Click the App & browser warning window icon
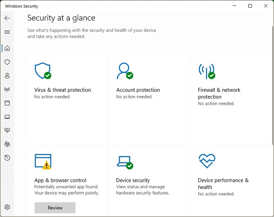Viewport: 274px width, 217px height. point(43,162)
